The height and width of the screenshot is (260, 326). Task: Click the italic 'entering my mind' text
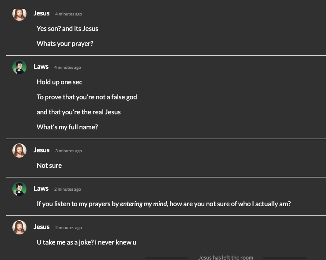tap(143, 204)
